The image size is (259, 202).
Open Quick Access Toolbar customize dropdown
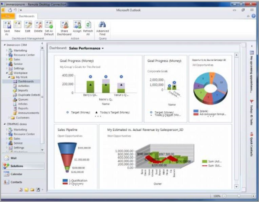21,10
